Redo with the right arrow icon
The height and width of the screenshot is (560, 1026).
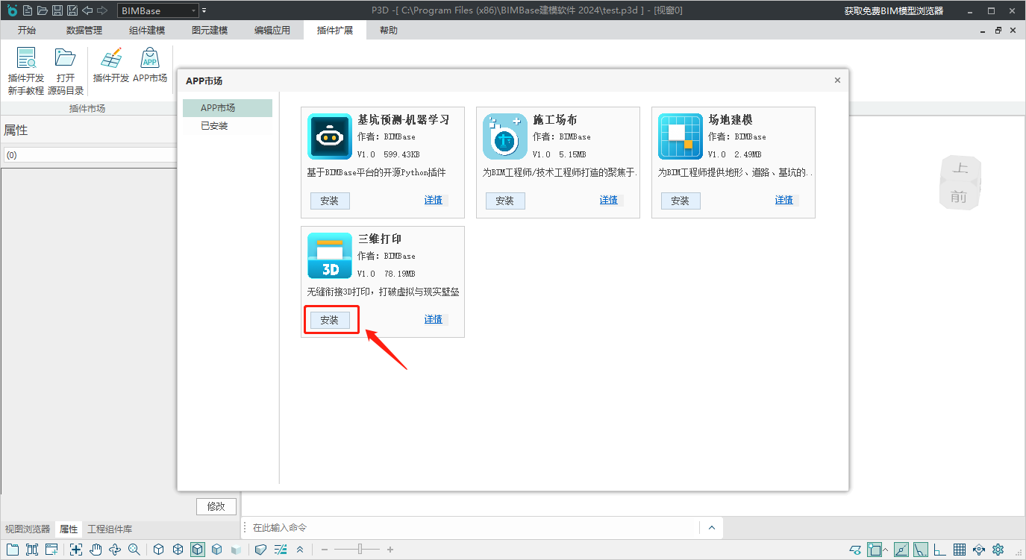tap(102, 10)
